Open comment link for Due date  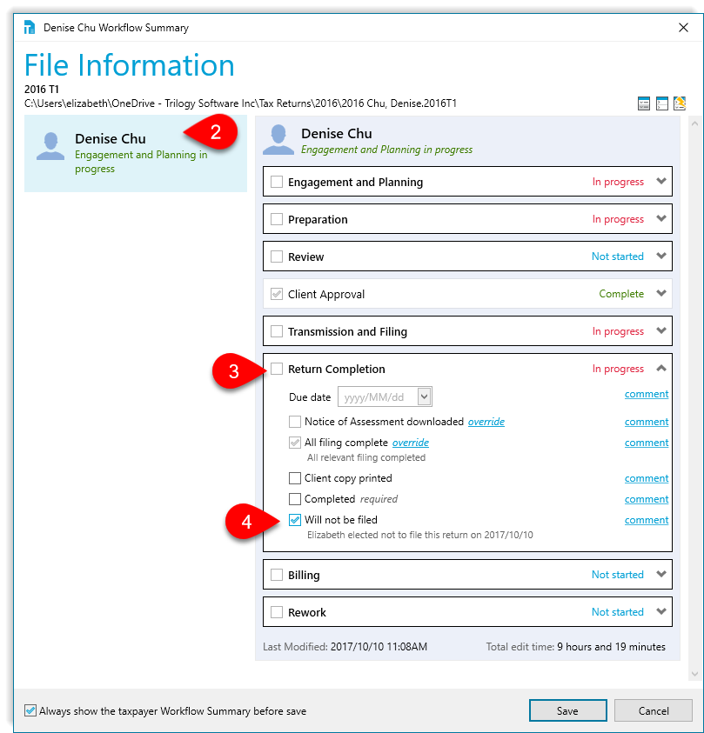tap(647, 394)
